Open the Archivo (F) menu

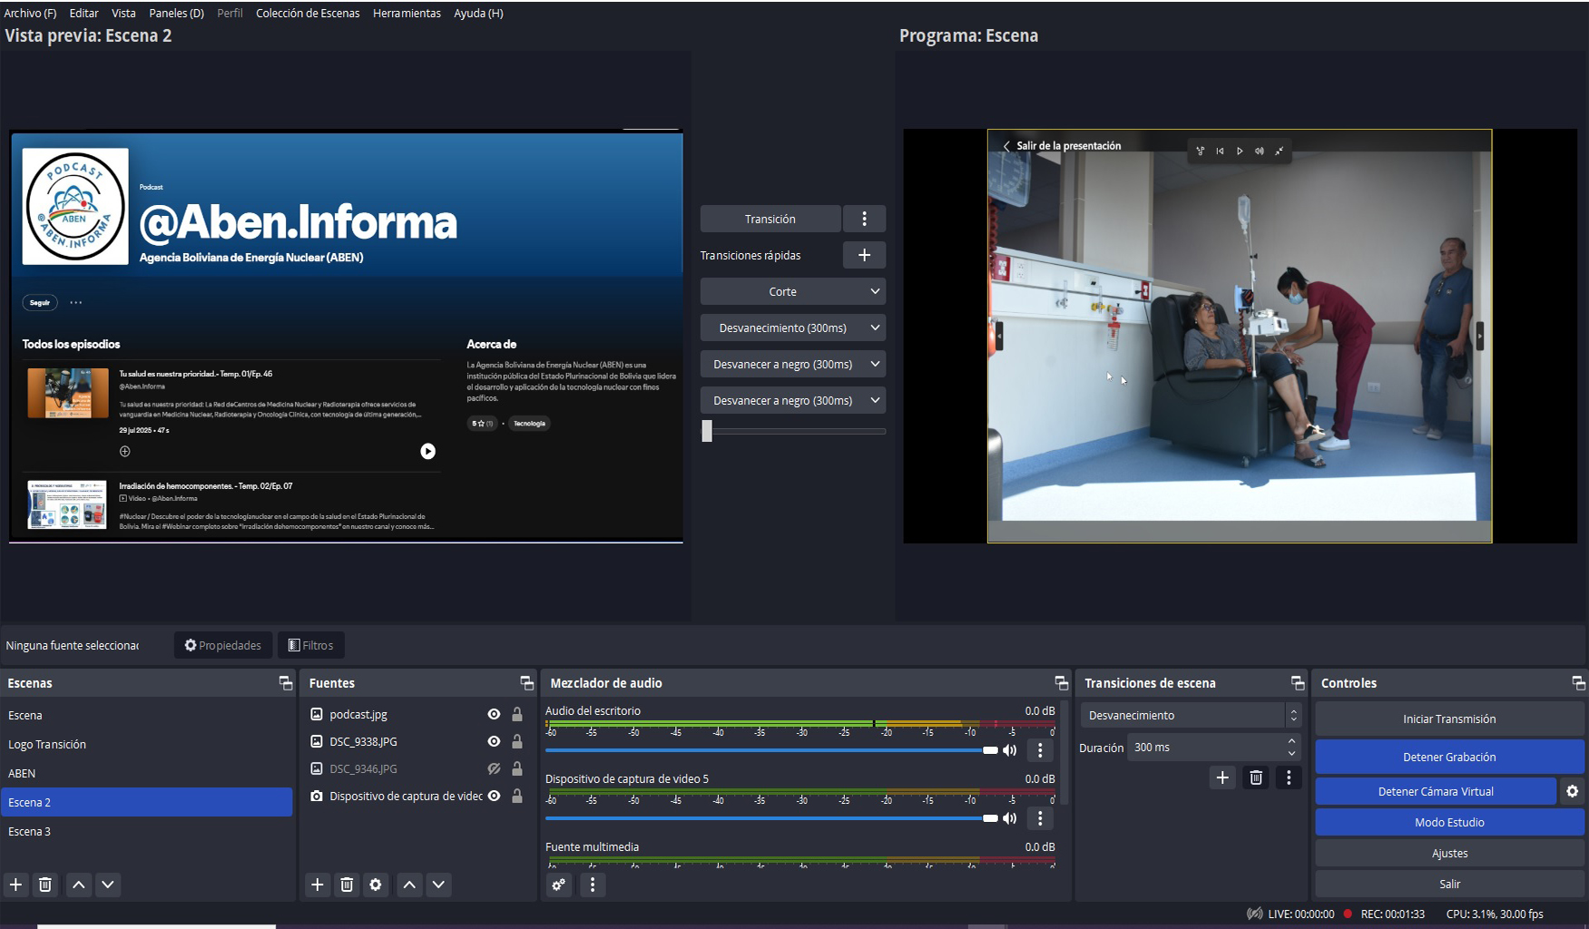[x=30, y=13]
